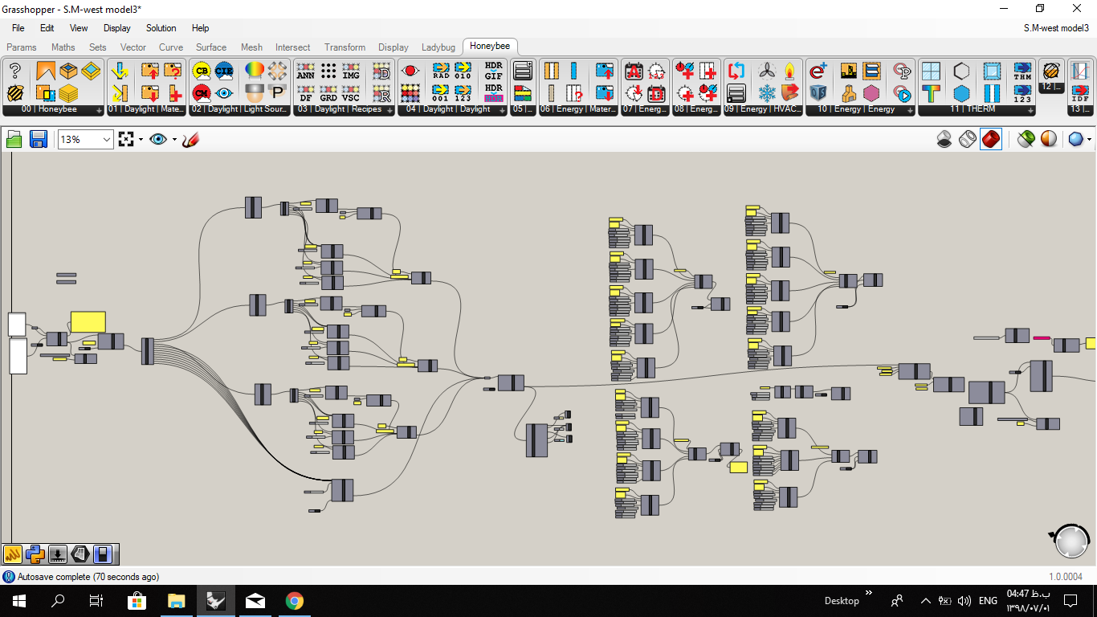The width and height of the screenshot is (1097, 617).
Task: Open the Solution menu
Action: click(x=161, y=28)
